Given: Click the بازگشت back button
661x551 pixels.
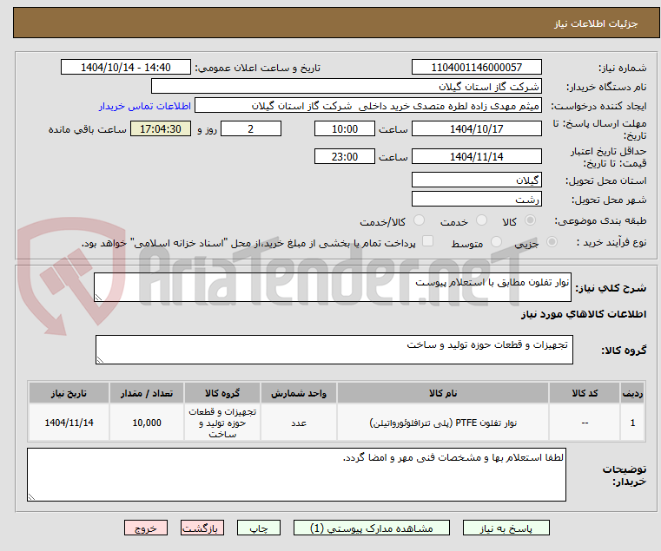Looking at the screenshot, I should click(x=202, y=528).
